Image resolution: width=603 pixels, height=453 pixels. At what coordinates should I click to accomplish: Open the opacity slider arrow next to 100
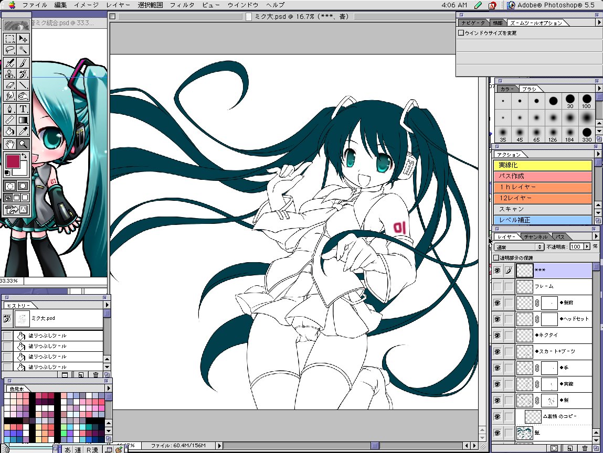[x=587, y=246]
